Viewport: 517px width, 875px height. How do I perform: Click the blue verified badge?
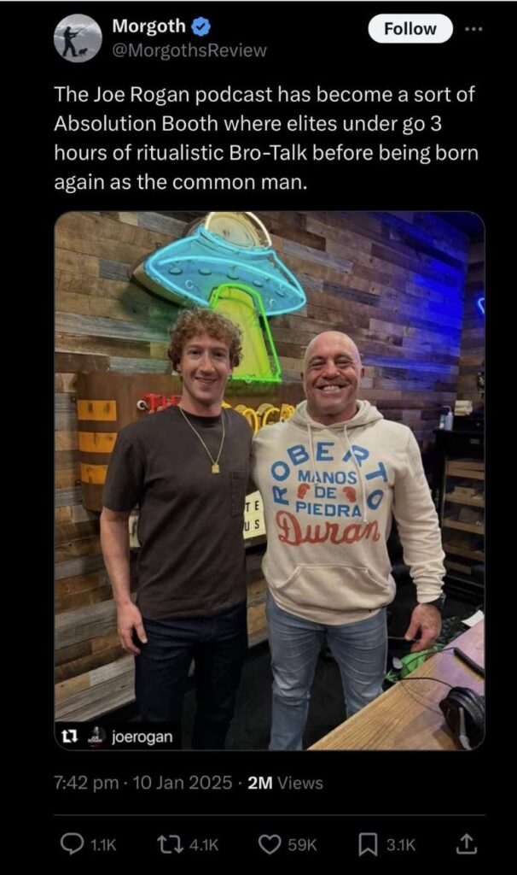(x=201, y=26)
